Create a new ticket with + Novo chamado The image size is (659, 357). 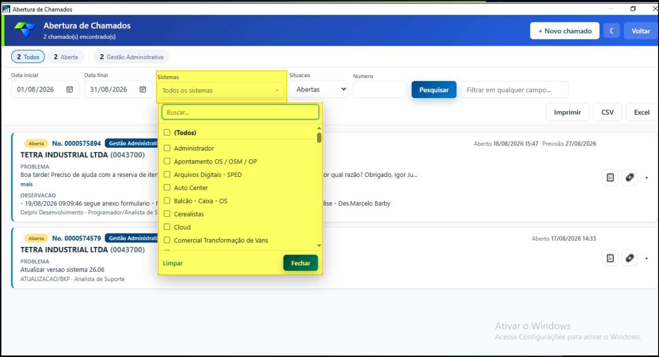point(565,31)
